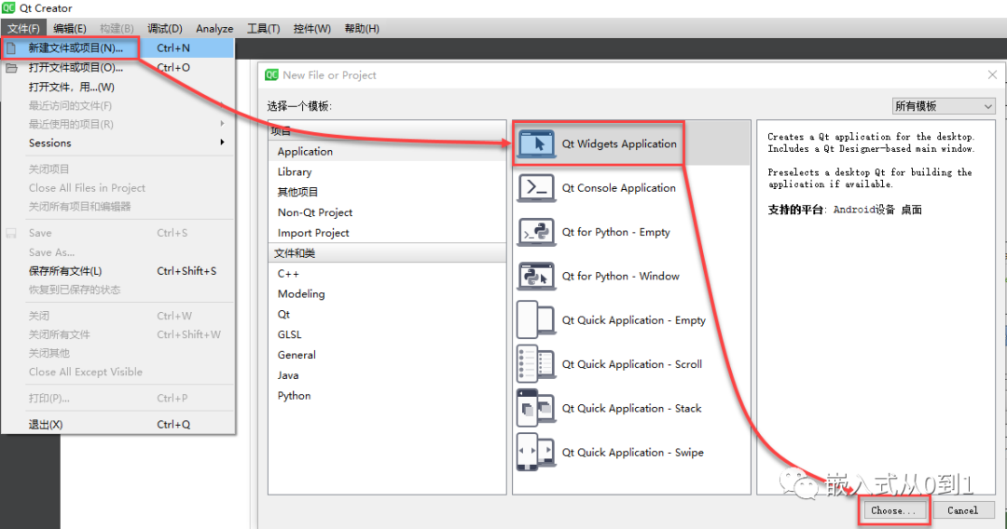Select Qt Quick Application - Stack icon

536,409
